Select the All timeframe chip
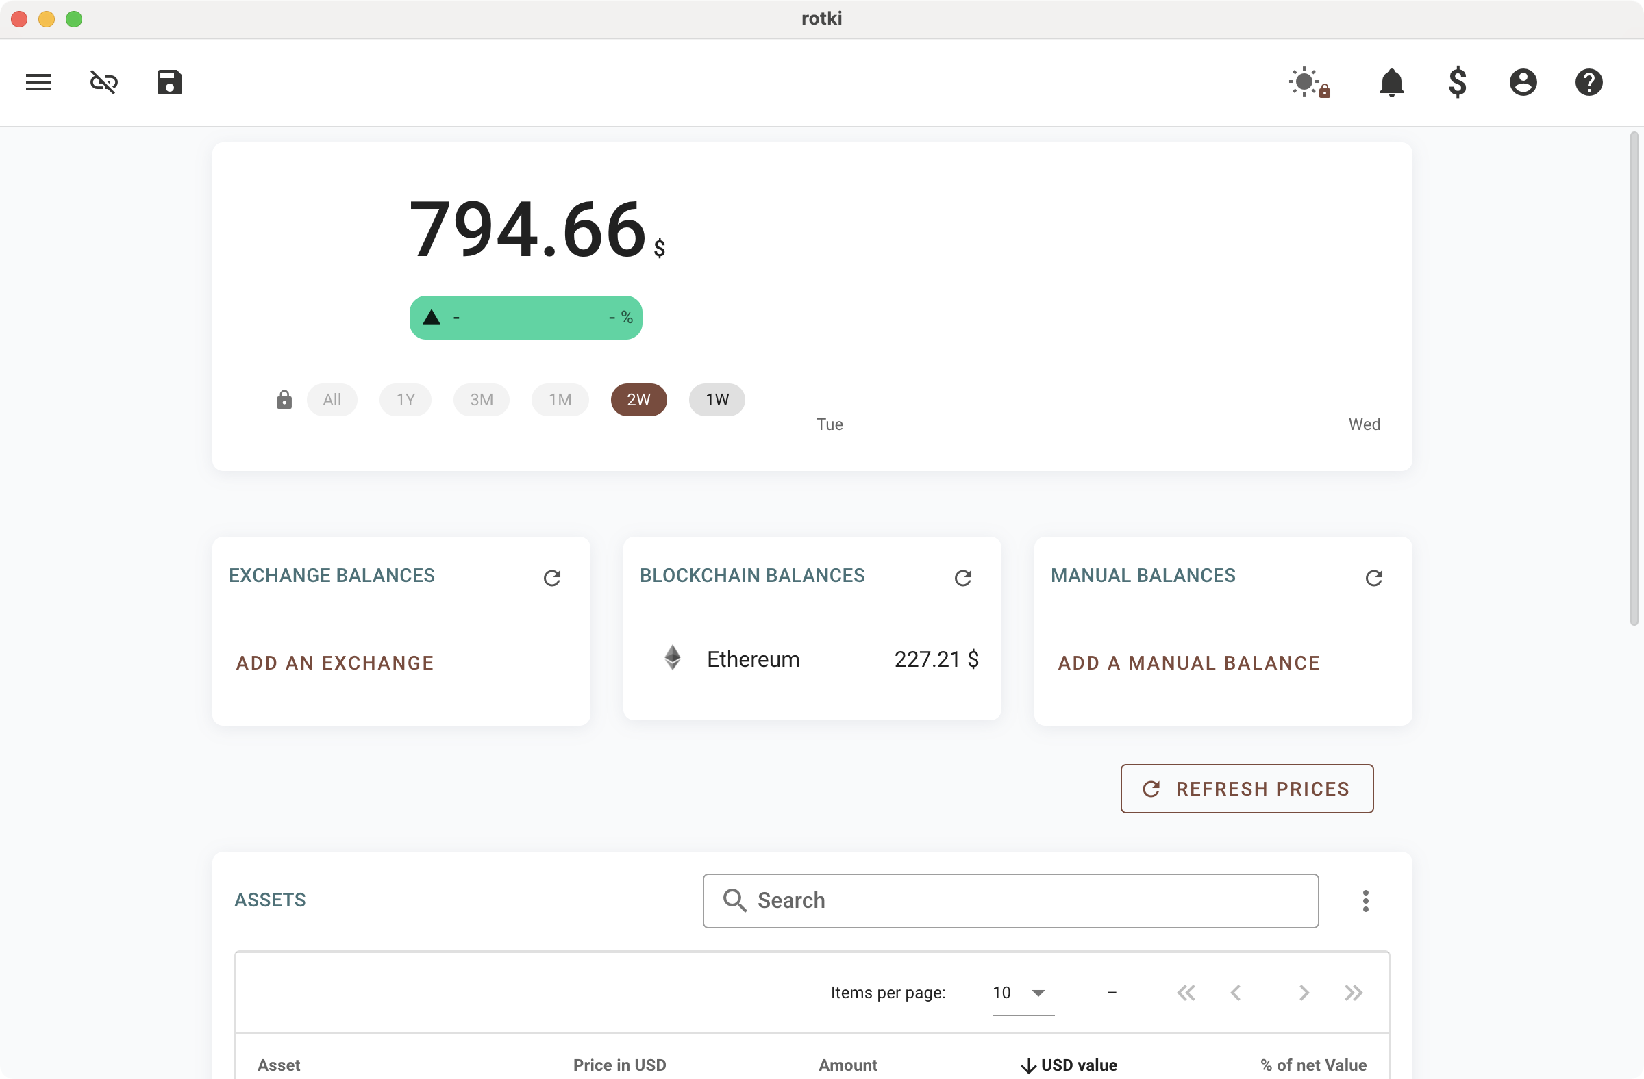Image resolution: width=1644 pixels, height=1079 pixels. pos(332,400)
